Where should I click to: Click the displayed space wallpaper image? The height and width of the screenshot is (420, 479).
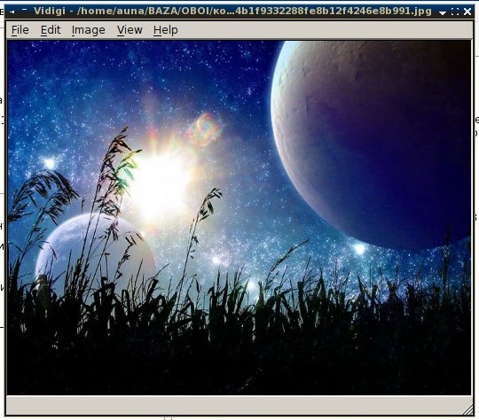pos(239,218)
